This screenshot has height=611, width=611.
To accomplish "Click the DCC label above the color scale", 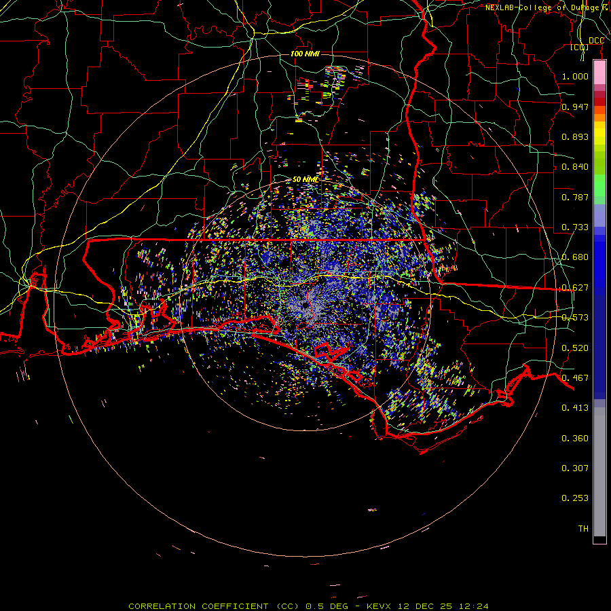I will click(596, 41).
